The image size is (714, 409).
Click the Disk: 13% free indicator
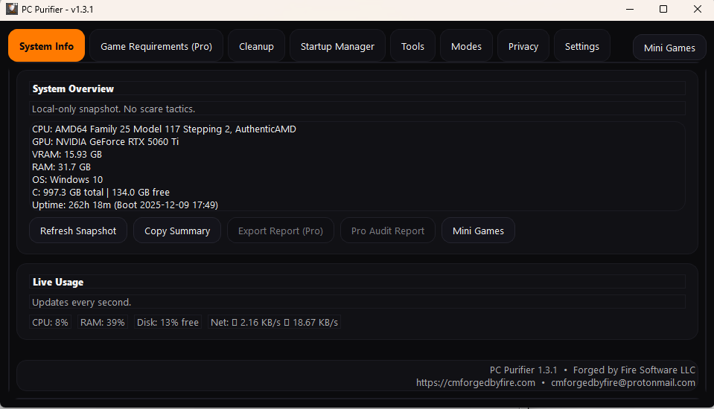[168, 322]
